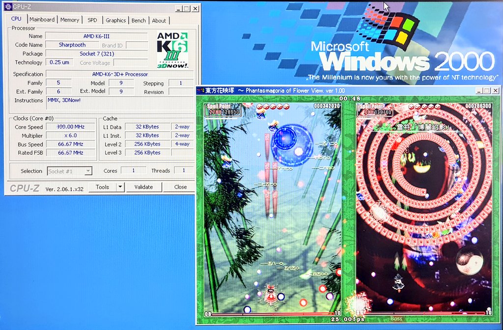This screenshot has width=503, height=330.
Task: Expand the Tools dropdown arrow
Action: [x=120, y=187]
